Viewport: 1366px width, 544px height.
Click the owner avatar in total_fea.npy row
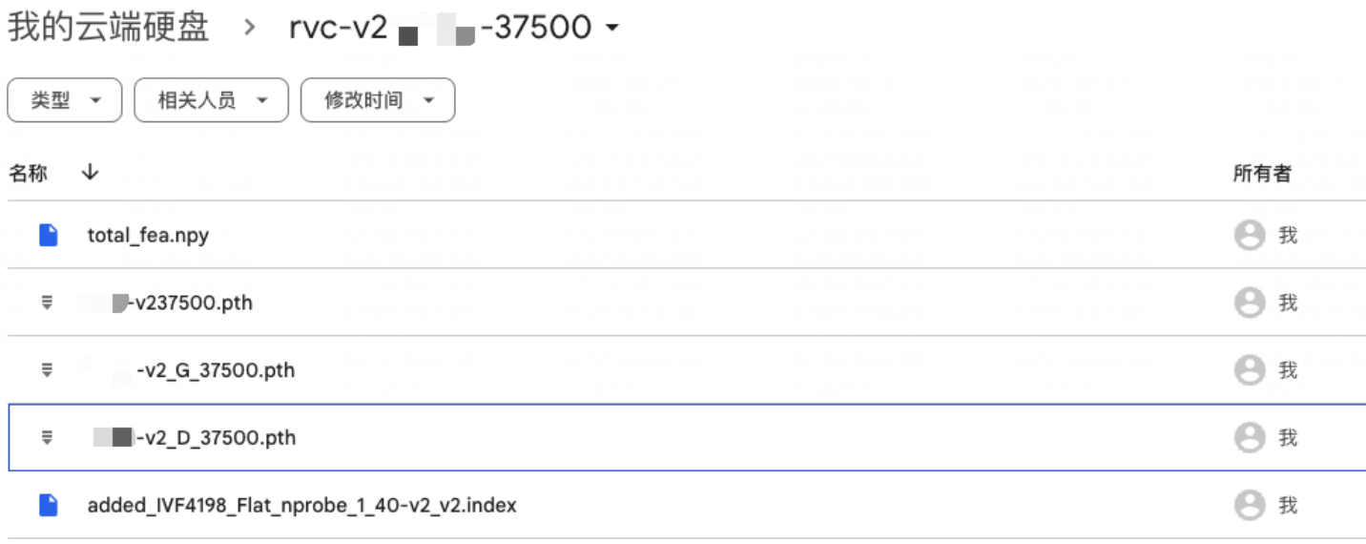(x=1250, y=235)
